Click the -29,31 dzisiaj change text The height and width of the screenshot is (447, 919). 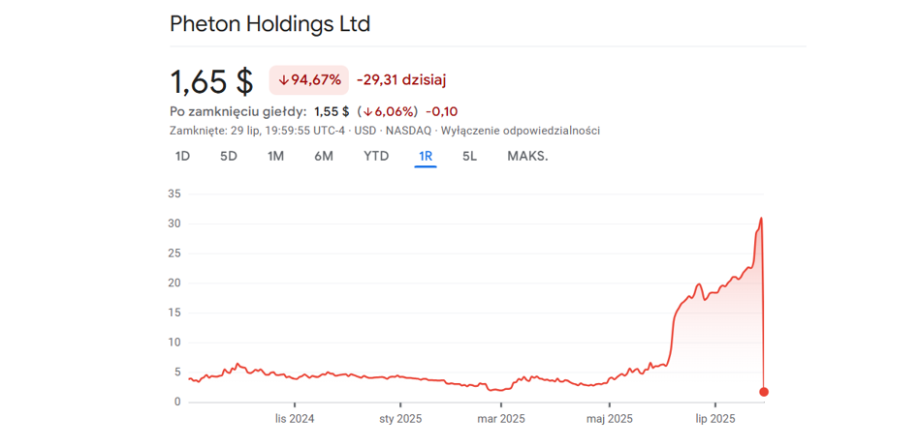click(401, 80)
